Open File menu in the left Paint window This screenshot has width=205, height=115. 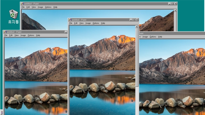click(x=6, y=35)
